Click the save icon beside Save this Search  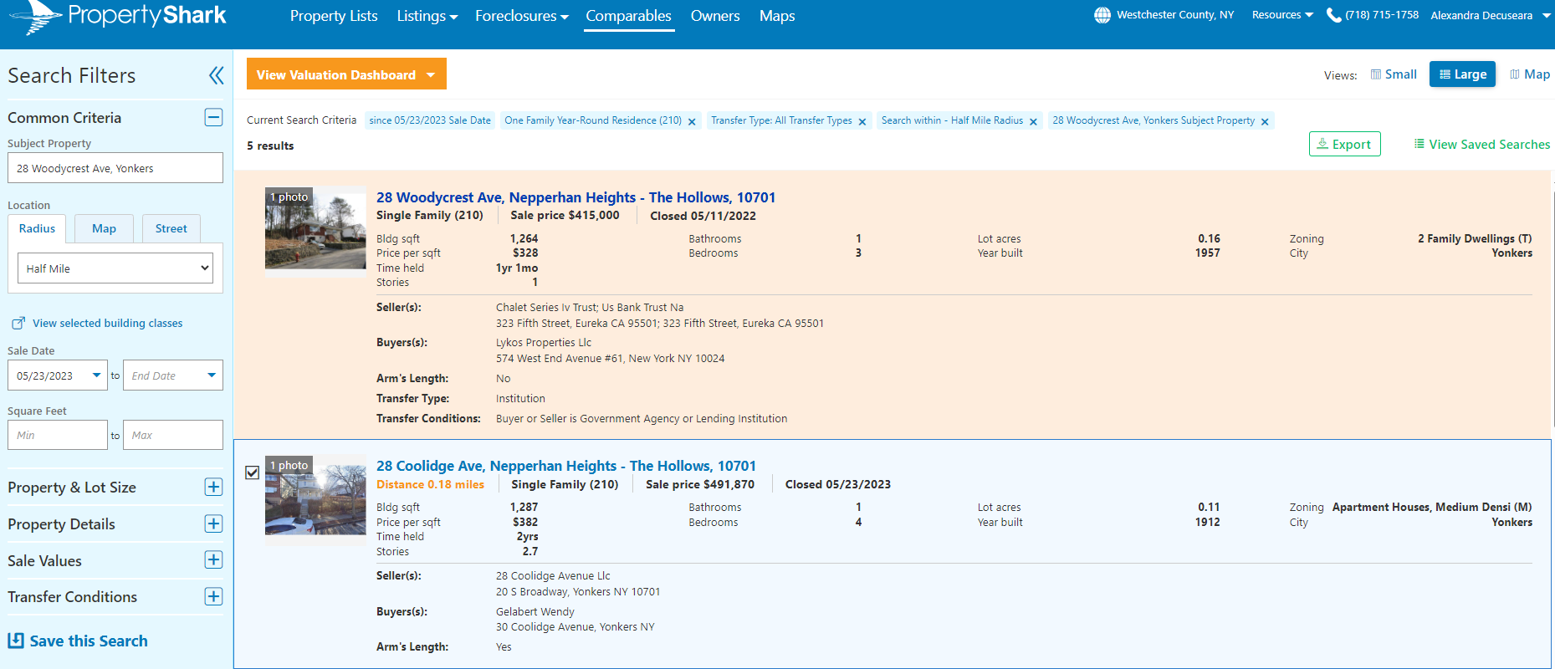16,641
